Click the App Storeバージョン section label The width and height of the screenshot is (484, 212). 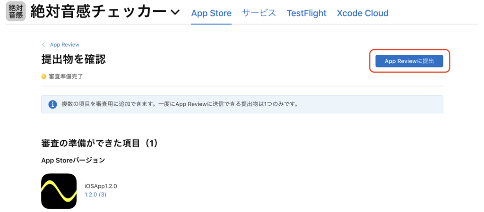tap(73, 161)
